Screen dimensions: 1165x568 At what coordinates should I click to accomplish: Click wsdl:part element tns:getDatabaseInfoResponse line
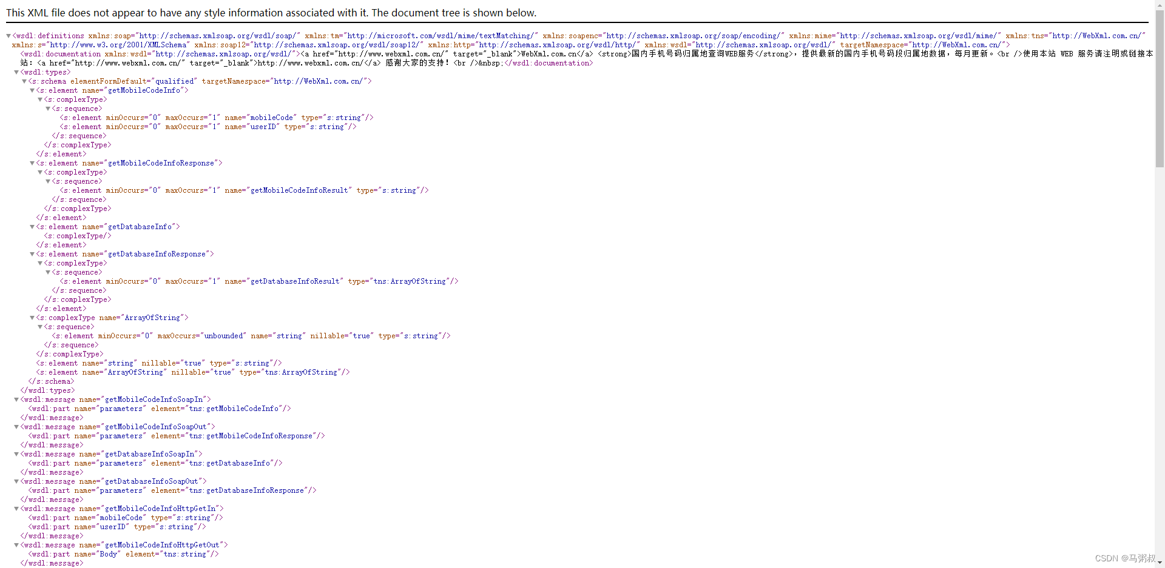point(172,490)
